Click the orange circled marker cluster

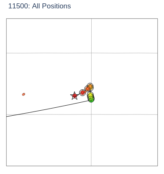click(87, 88)
